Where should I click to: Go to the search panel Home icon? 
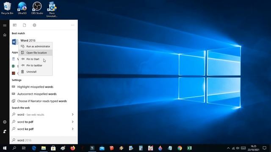[x=5, y=35]
